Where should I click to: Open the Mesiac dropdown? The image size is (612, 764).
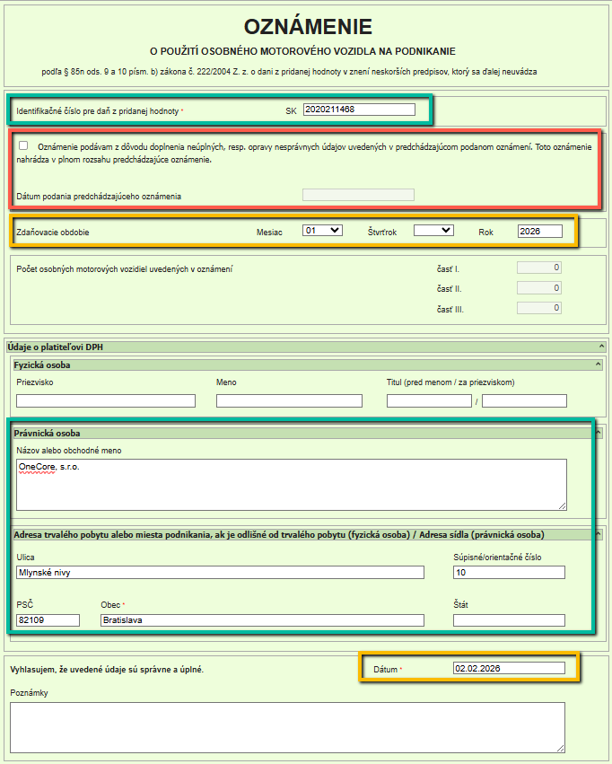click(322, 231)
